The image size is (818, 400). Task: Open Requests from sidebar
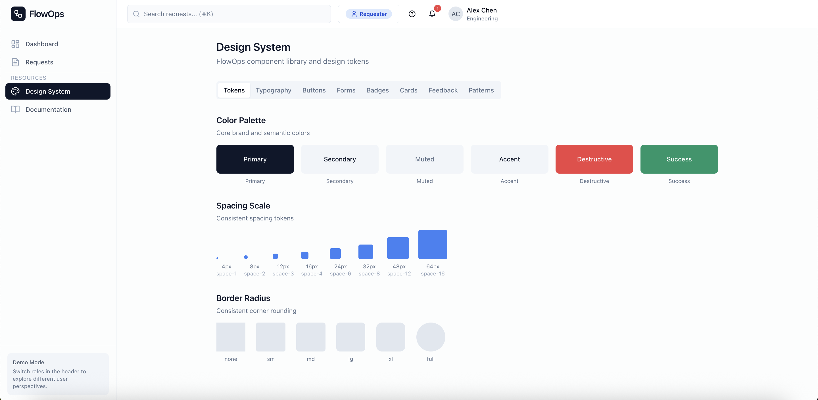[39, 62]
